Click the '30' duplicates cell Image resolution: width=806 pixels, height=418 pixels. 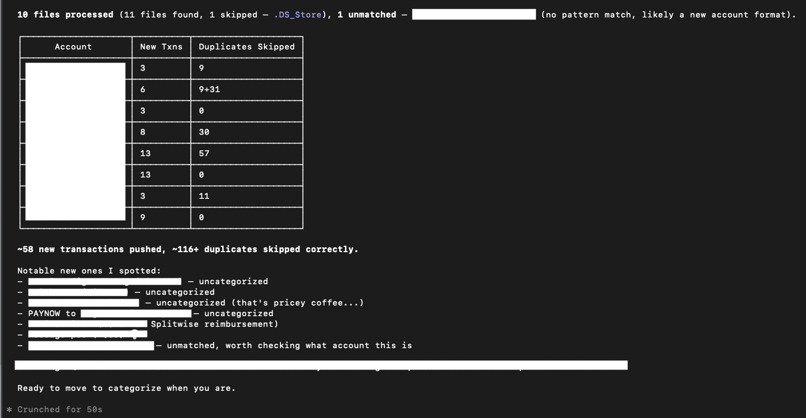[x=204, y=132]
